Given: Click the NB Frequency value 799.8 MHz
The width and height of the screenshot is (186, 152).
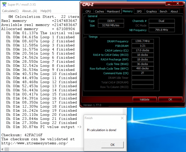Looking at the screenshot, I should pyautogui.click(x=162, y=30).
